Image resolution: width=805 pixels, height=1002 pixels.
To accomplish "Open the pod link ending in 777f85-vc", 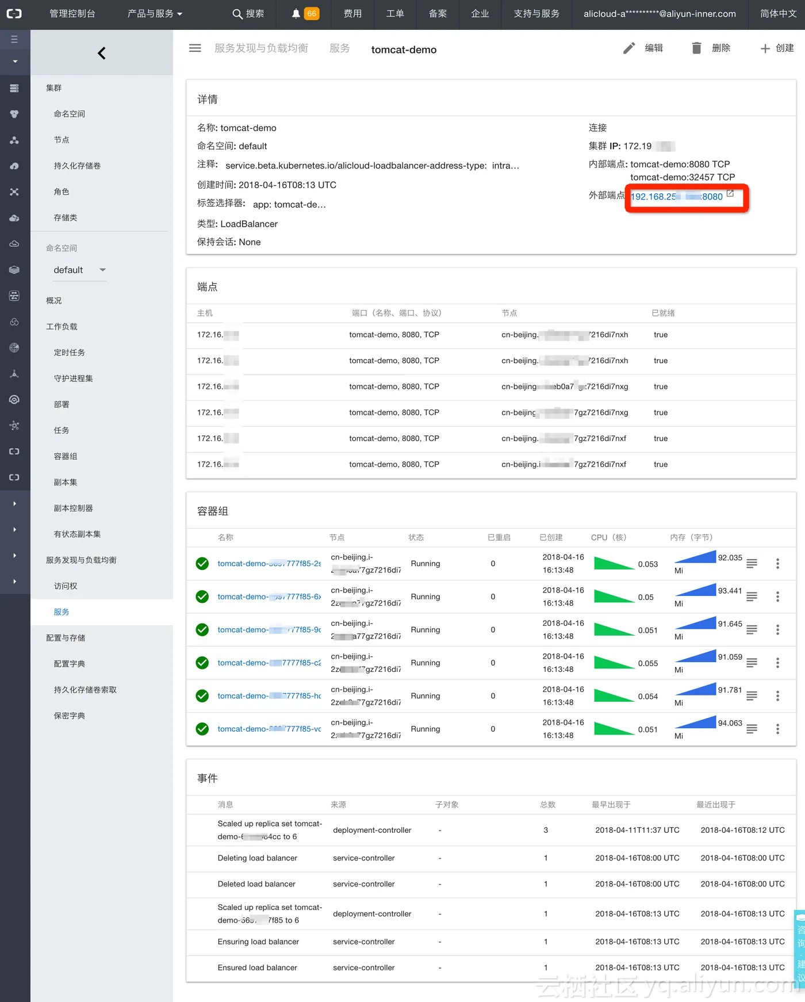I will [x=269, y=729].
